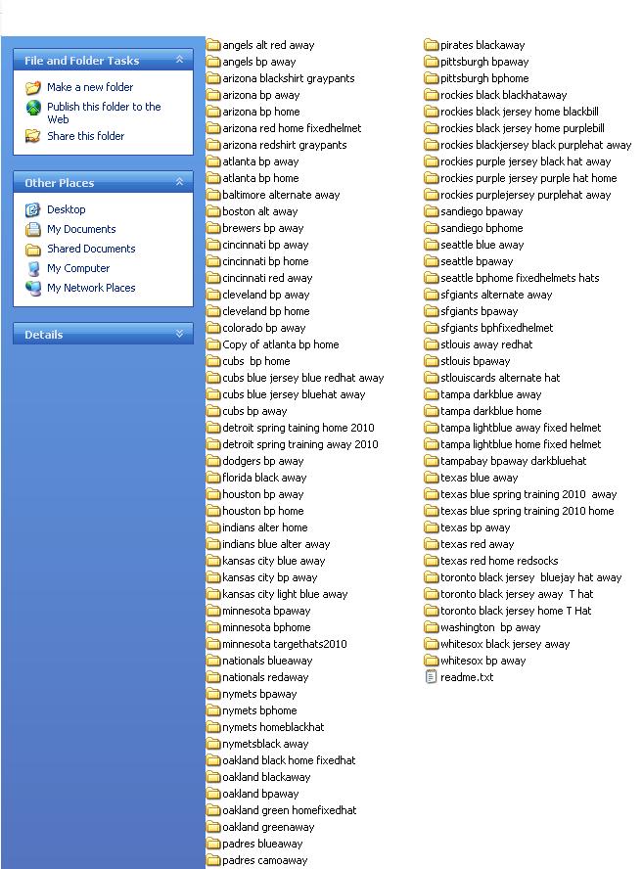Screen dimensions: 642x869
Task: Select folder icon for angels alt red away
Action: (x=213, y=45)
